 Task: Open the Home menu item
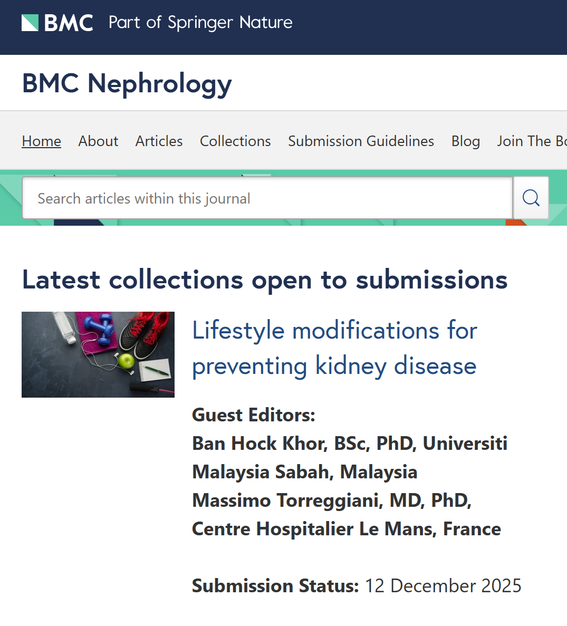point(42,141)
